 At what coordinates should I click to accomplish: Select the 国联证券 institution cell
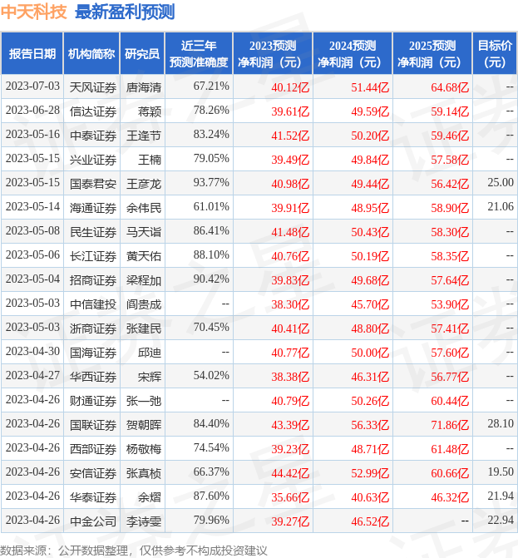(x=93, y=425)
